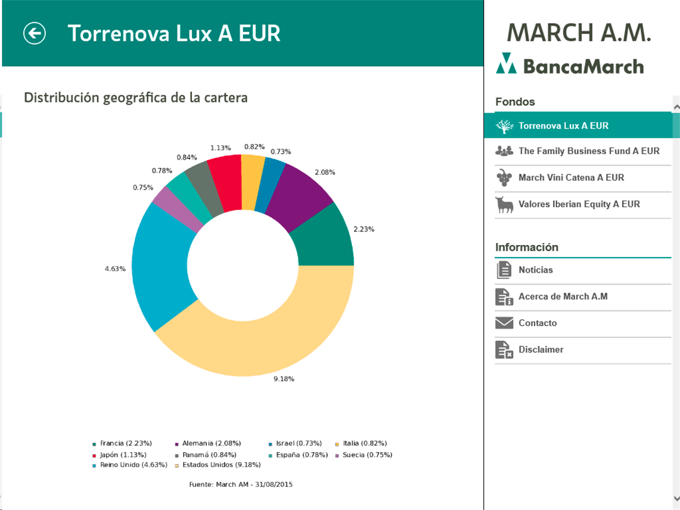Click legend text 'Italia (0.82%)'

pos(365,443)
